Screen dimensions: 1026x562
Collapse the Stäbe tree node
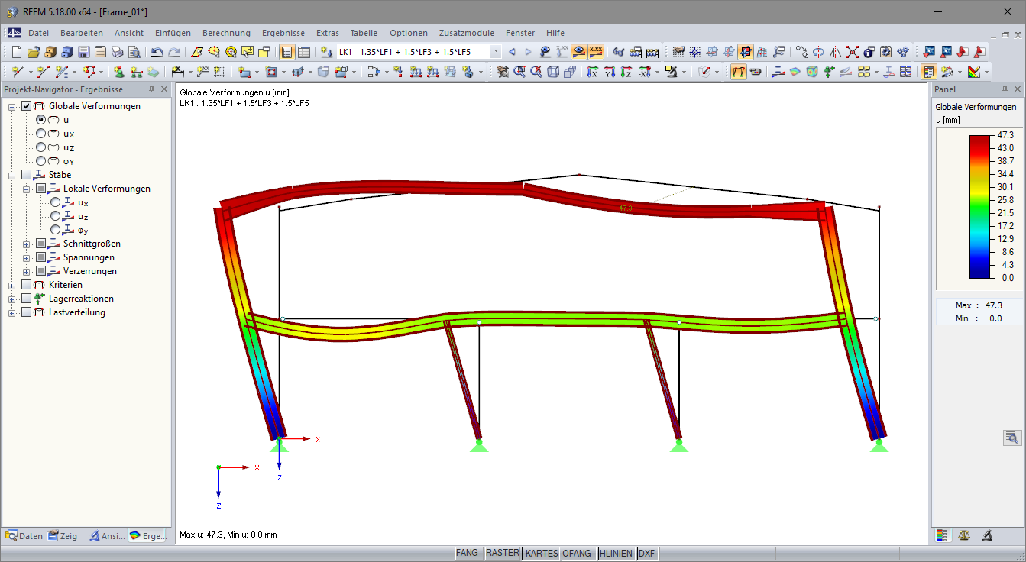12,175
